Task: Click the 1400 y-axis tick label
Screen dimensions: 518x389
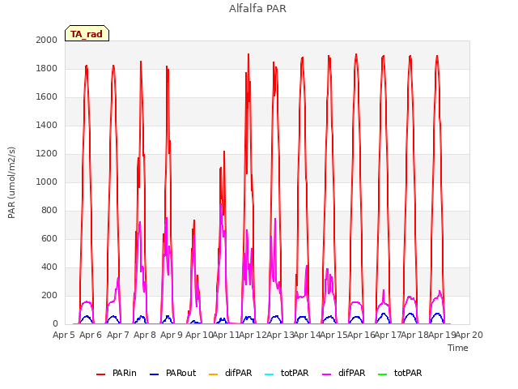Action: click(x=47, y=125)
